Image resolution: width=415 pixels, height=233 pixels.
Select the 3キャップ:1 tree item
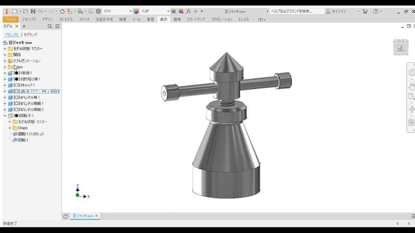[24, 85]
